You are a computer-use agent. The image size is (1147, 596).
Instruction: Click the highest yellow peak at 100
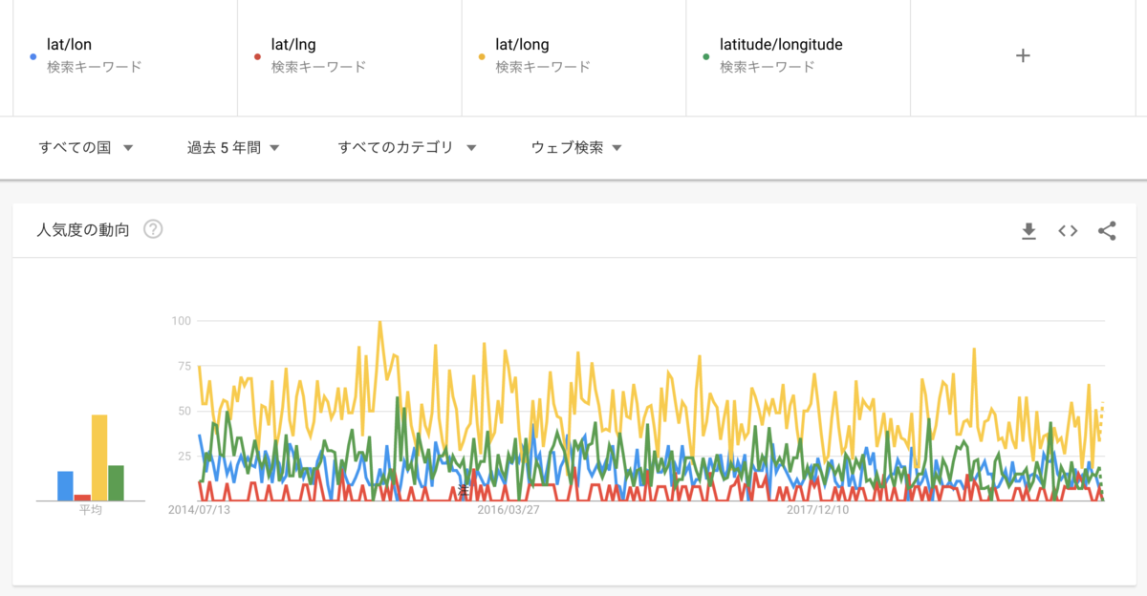point(380,323)
